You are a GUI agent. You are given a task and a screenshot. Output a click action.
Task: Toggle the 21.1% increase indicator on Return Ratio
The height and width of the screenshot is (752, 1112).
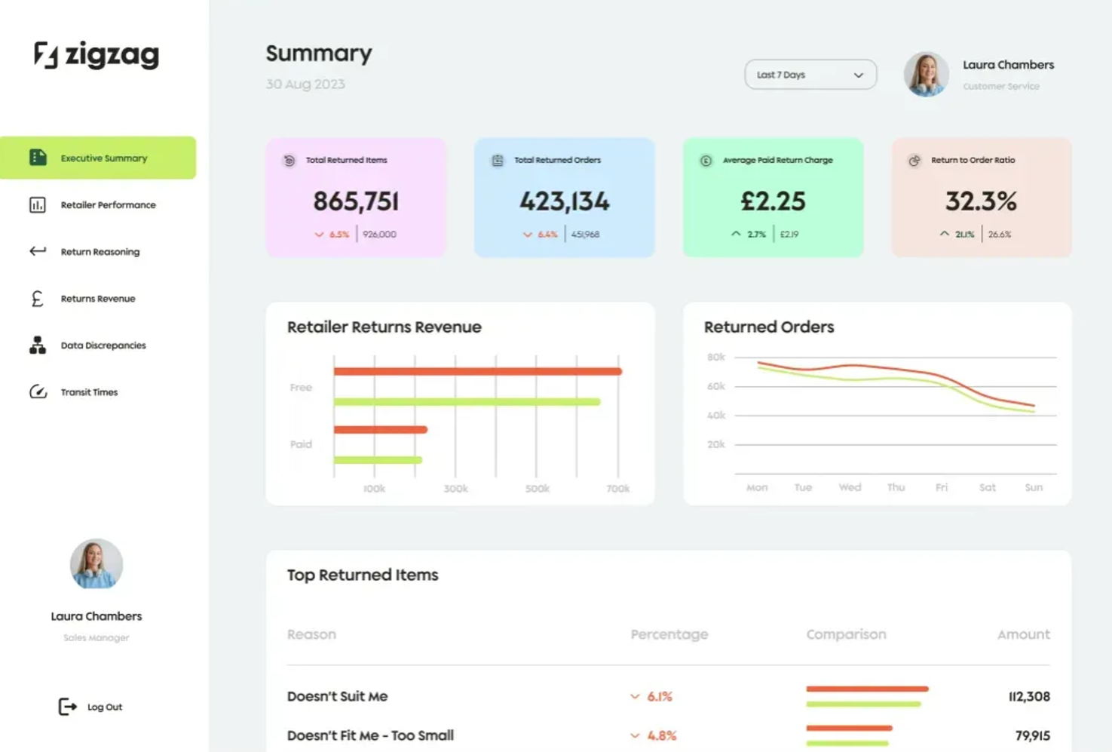956,234
